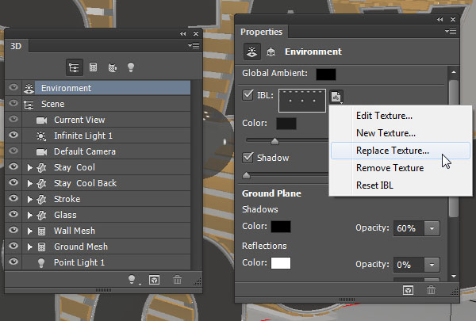
Task: Click the IBL texture thumbnail preview
Action: tap(302, 101)
